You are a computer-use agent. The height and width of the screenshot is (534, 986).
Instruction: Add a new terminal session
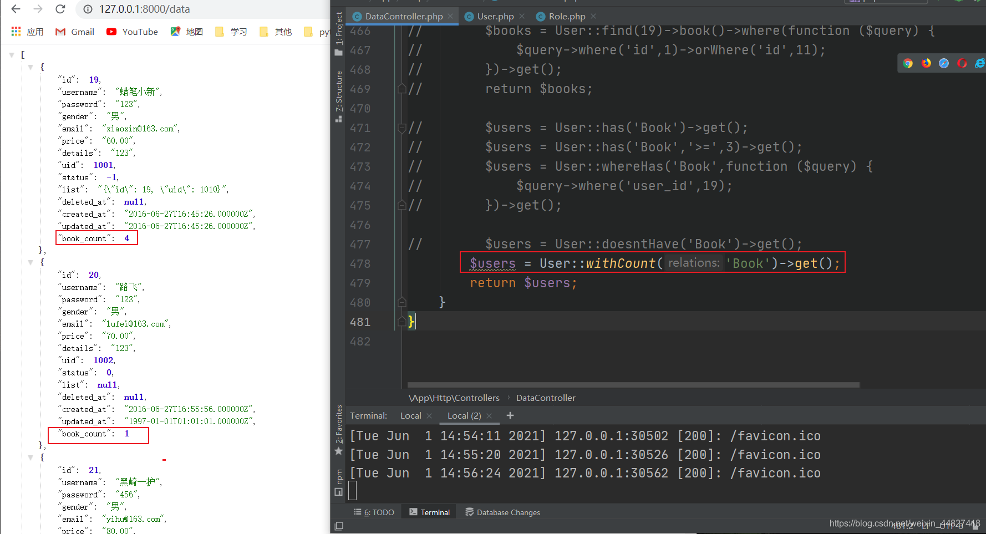[x=510, y=415]
